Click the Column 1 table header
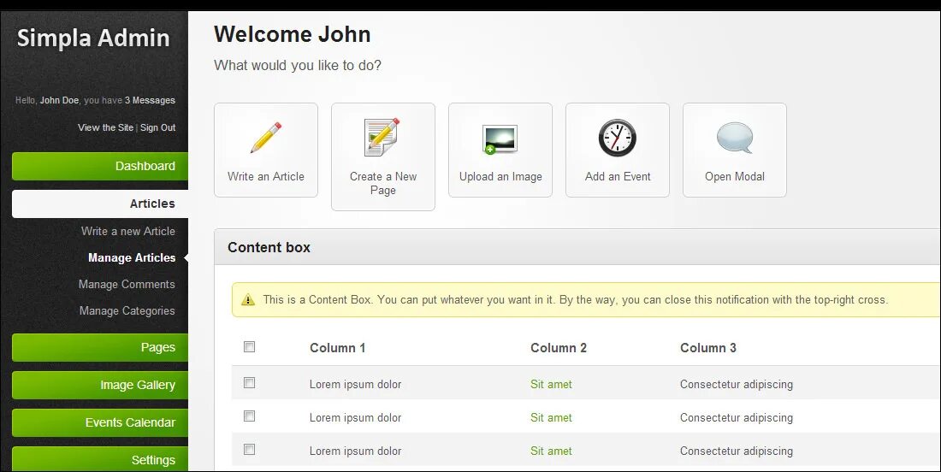Screen dimensions: 941x472 337,348
